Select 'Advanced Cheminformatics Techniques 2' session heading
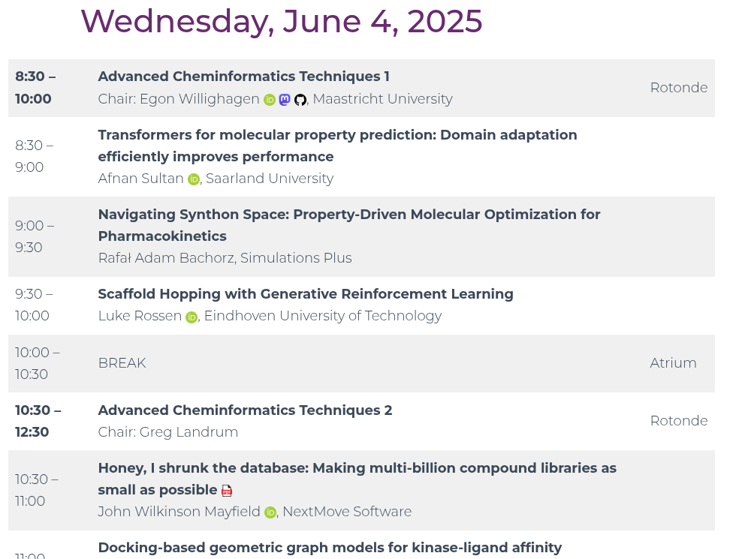The width and height of the screenshot is (736, 559). [x=245, y=410]
